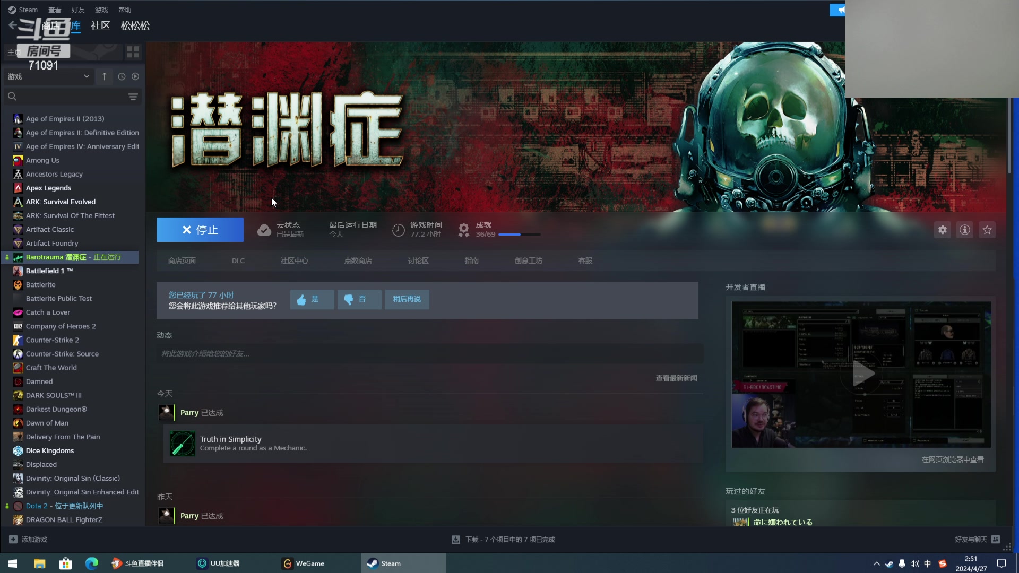Favorite the game with star icon

point(987,230)
